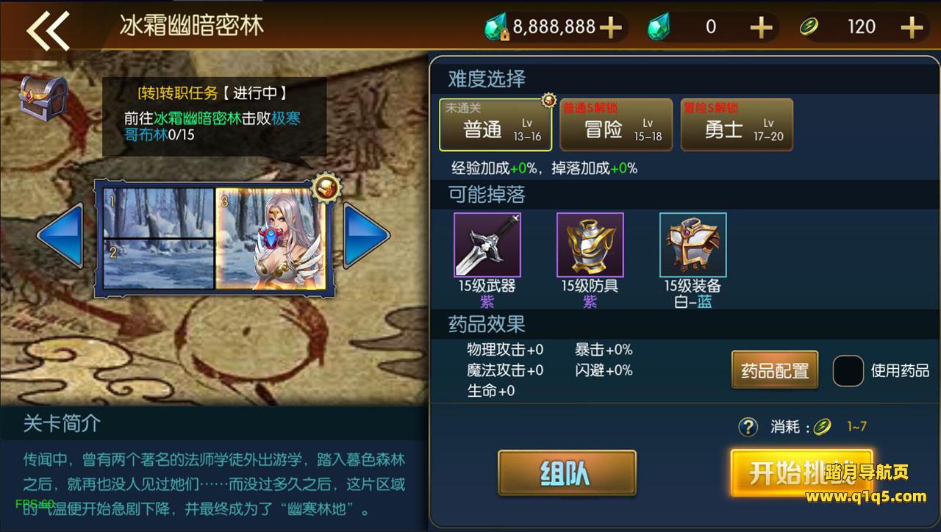
Task: Select stage 1 snowy forest thumbnail
Action: pyautogui.click(x=159, y=213)
